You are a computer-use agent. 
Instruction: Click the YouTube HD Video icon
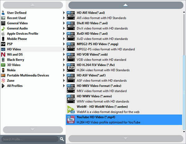[71, 120]
